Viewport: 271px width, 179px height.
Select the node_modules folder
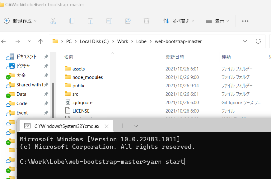tap(87, 77)
